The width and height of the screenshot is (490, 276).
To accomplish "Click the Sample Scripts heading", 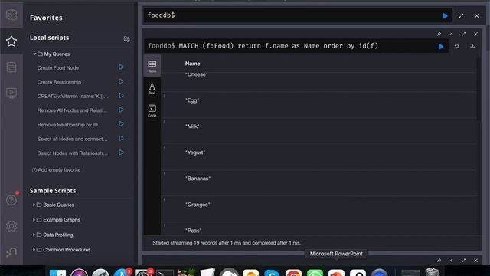I will [x=53, y=191].
